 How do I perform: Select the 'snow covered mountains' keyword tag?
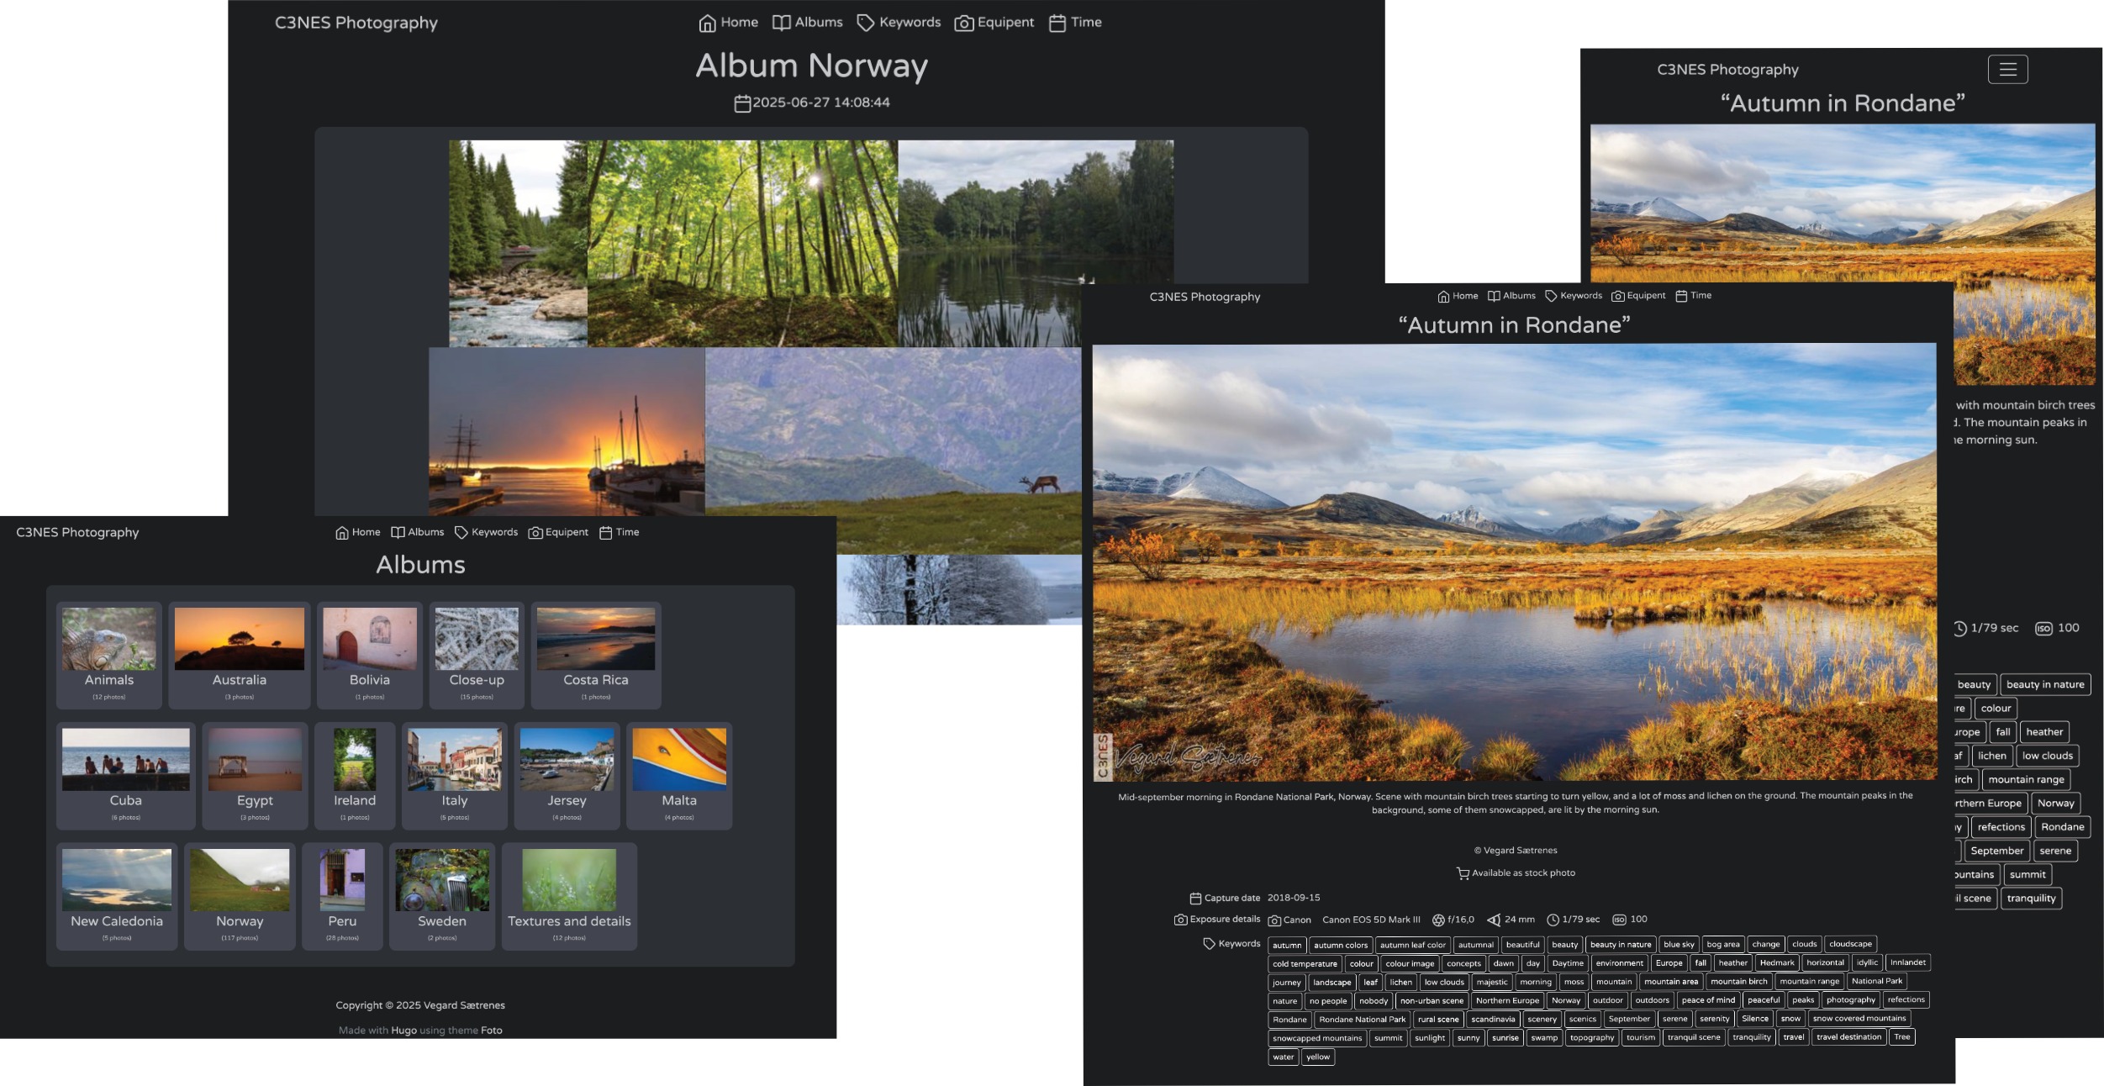(x=1859, y=1019)
